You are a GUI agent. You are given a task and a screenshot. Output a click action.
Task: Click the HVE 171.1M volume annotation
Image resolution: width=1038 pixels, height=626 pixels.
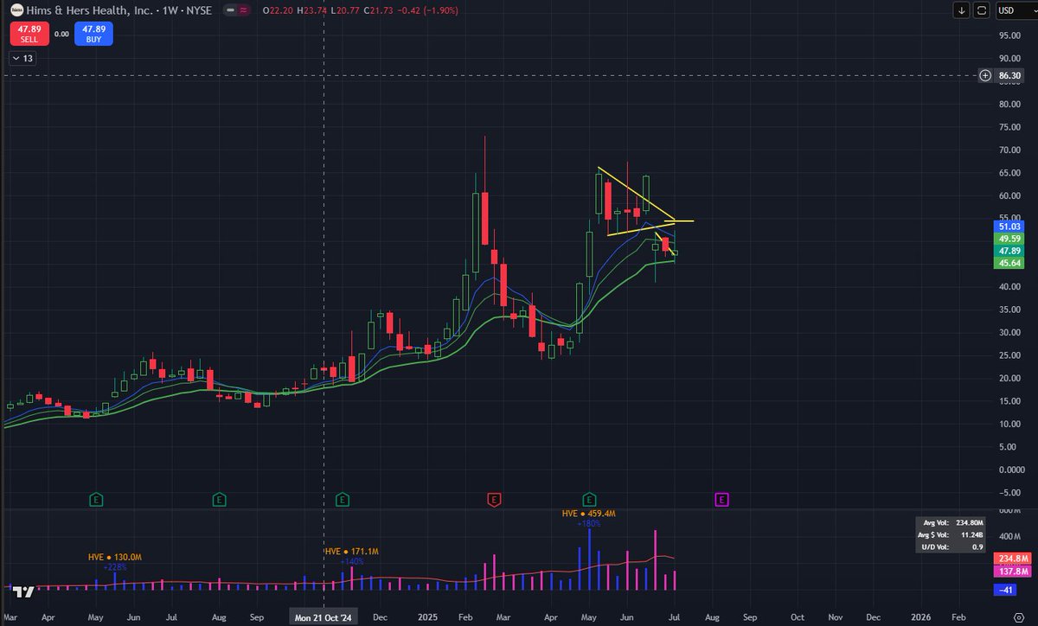tap(351, 552)
